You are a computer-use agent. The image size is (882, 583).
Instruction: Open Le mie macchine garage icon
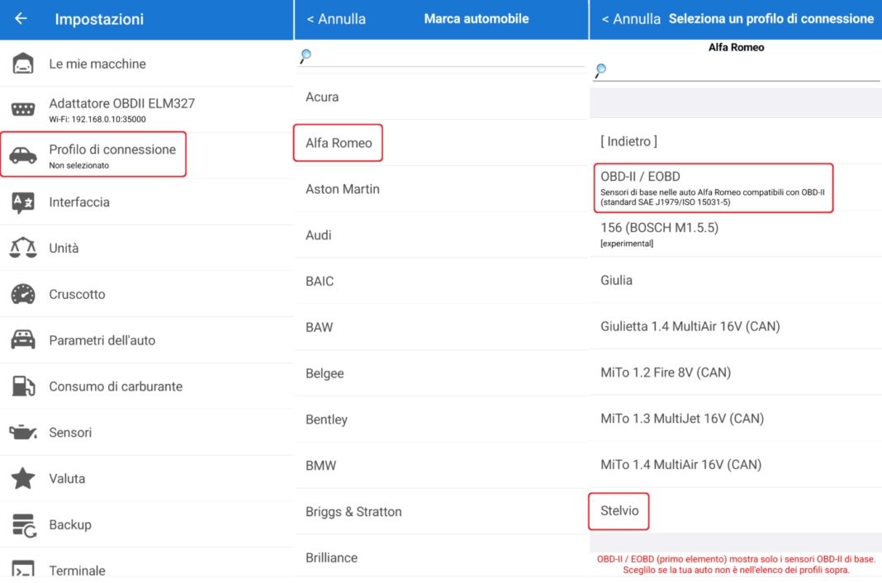pyautogui.click(x=23, y=64)
